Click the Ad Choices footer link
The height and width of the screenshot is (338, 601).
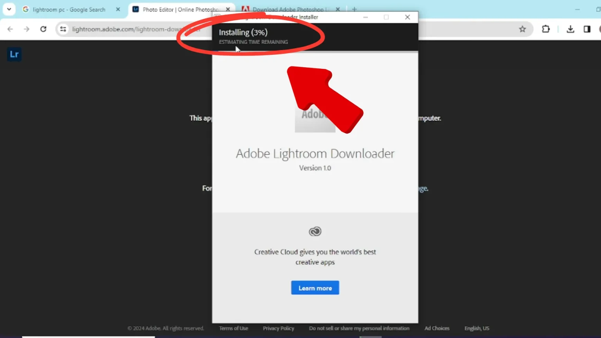coord(437,328)
